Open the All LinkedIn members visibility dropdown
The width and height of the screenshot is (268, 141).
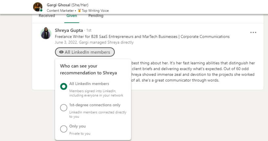[85, 52]
